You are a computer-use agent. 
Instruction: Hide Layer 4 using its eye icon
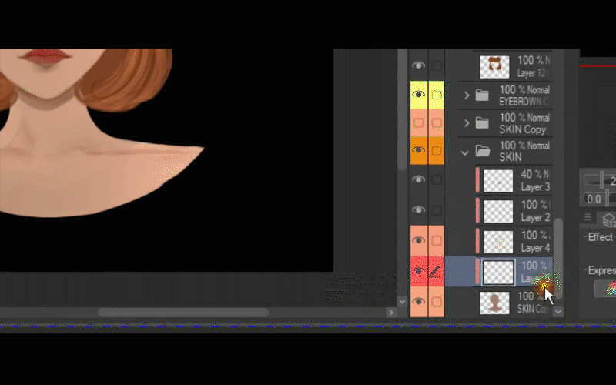point(418,240)
